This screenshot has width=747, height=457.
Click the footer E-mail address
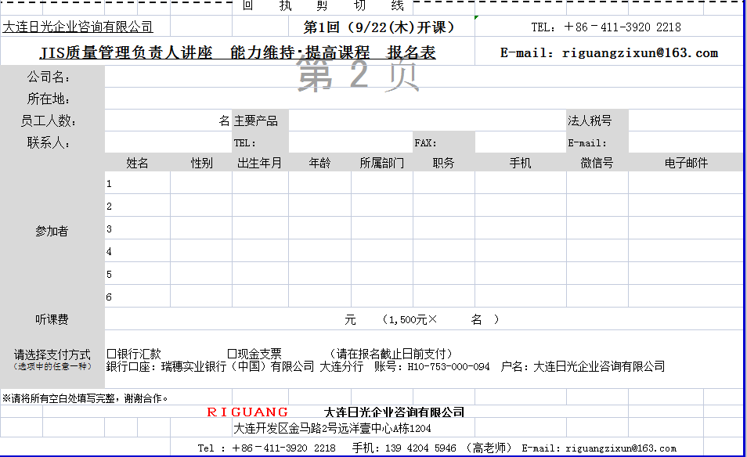tap(621, 448)
